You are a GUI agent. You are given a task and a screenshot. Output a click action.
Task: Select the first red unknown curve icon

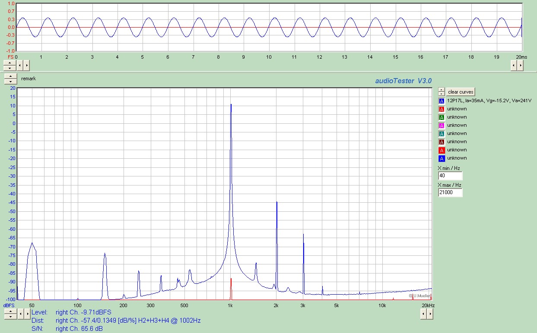click(442, 109)
